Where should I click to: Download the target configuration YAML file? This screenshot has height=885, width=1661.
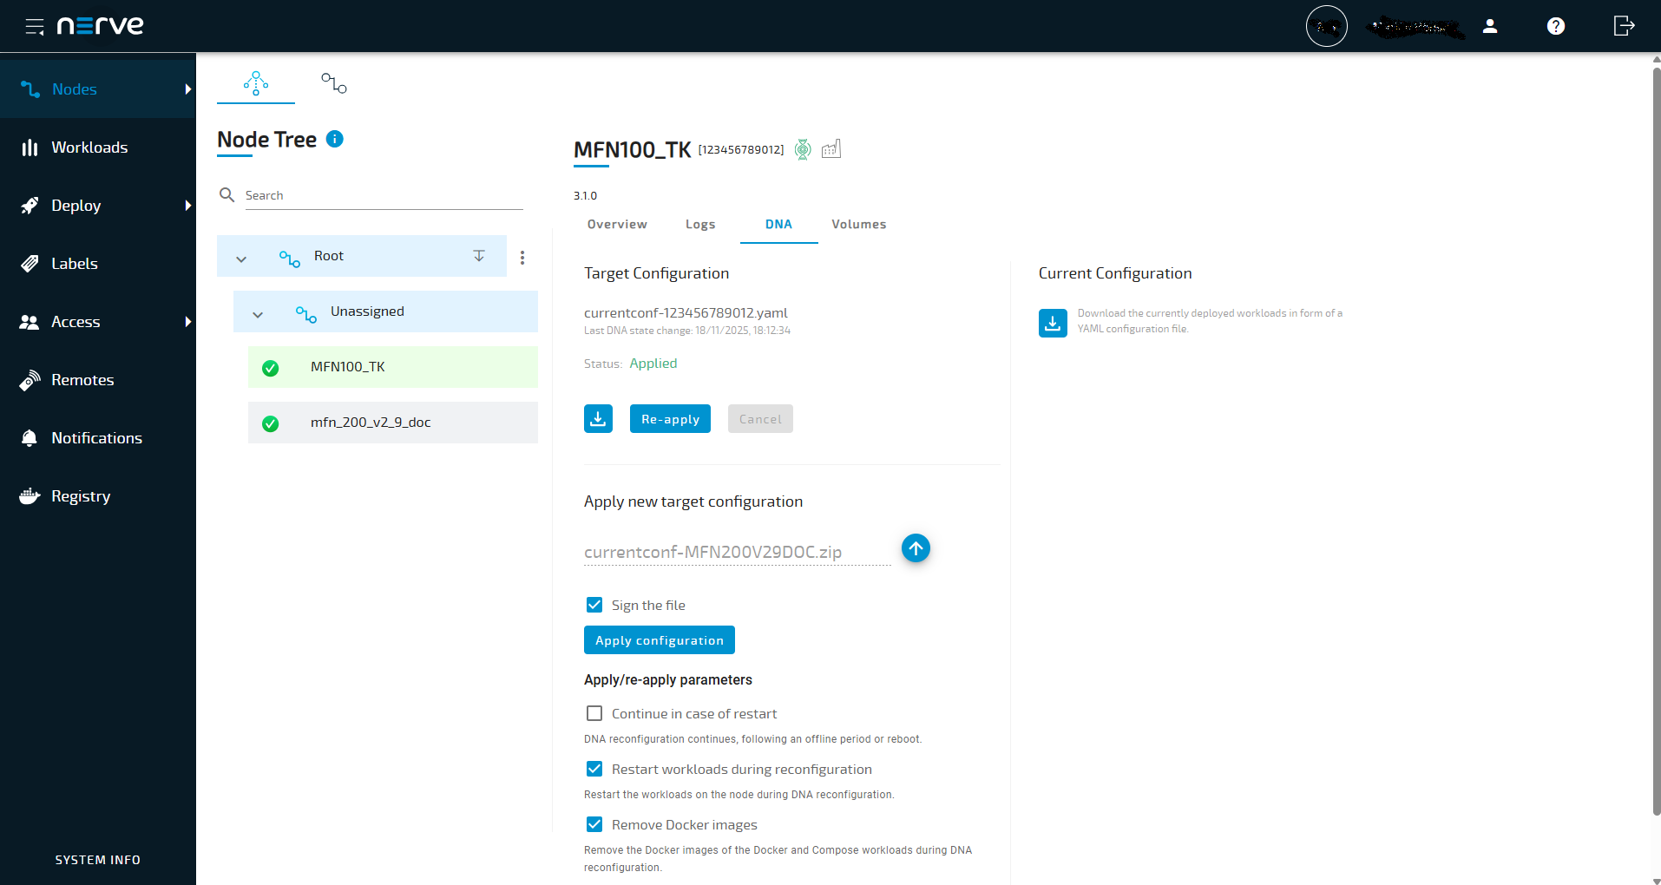point(598,418)
